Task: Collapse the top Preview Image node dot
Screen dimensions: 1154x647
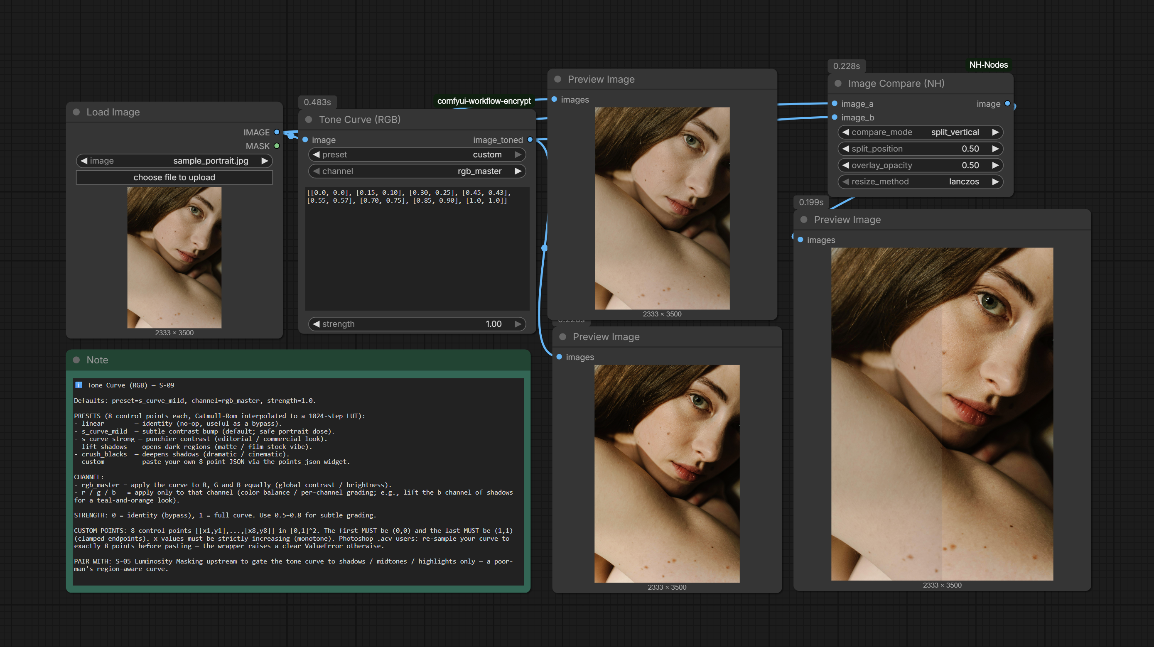Action: (558, 79)
